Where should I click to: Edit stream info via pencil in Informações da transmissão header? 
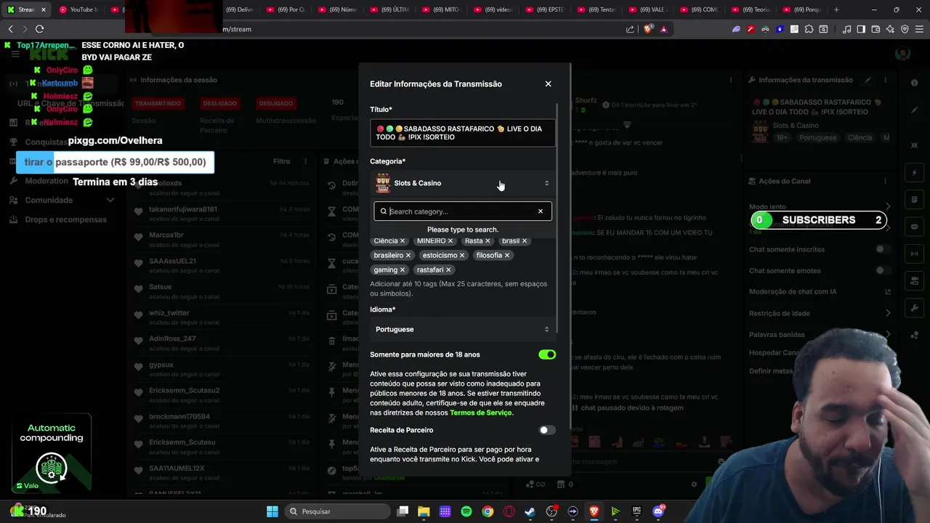pos(868,80)
